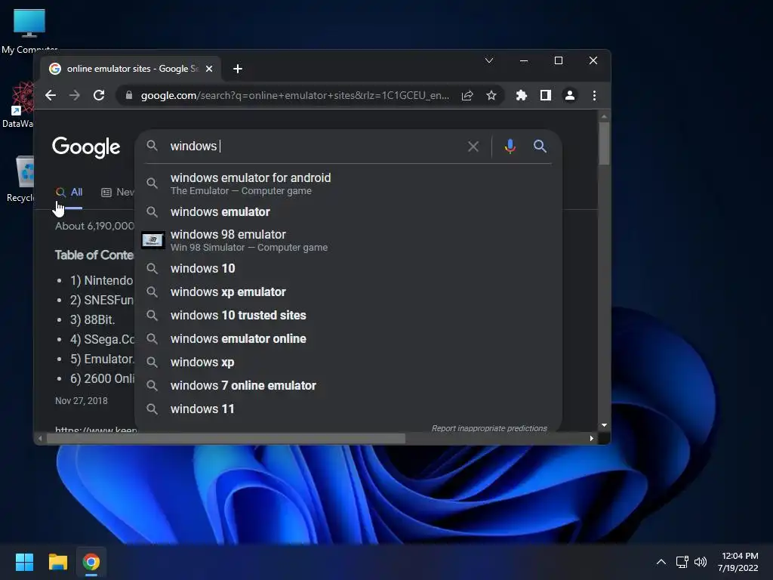The image size is (773, 580).
Task: Click the About 6,190,000 results text
Action: (94, 226)
